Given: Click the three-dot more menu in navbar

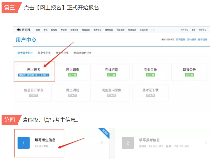Looking at the screenshot, I should coord(153,30).
